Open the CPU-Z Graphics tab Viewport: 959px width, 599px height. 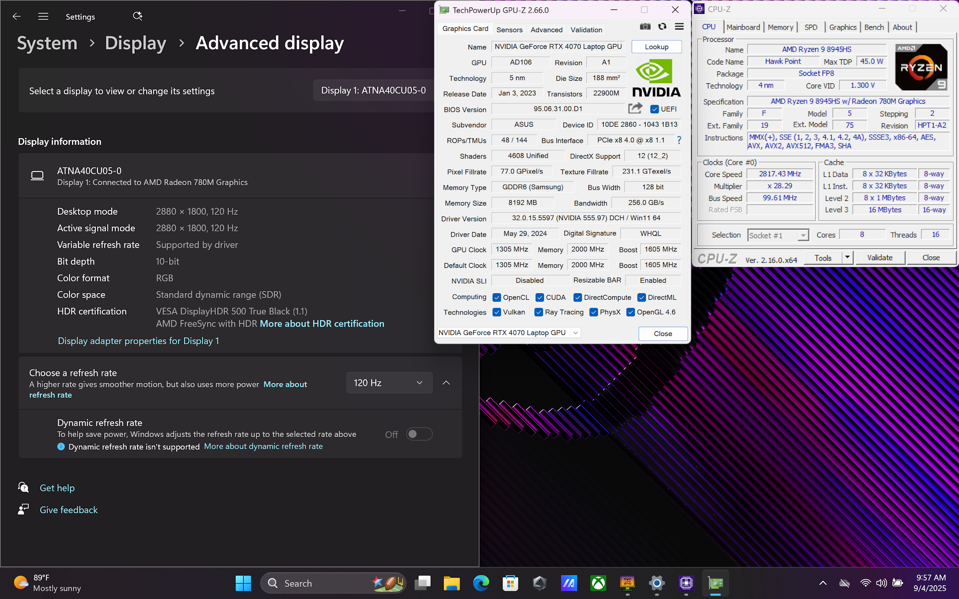[x=843, y=27]
